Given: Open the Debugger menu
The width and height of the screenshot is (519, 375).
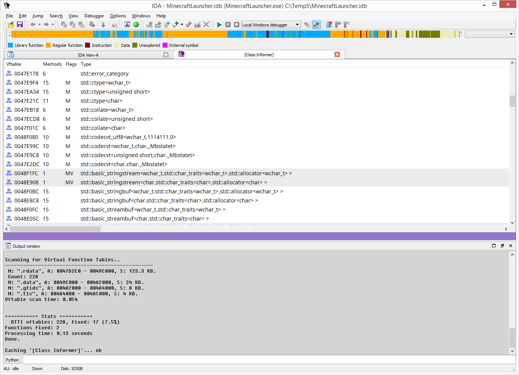Looking at the screenshot, I should pyautogui.click(x=94, y=16).
